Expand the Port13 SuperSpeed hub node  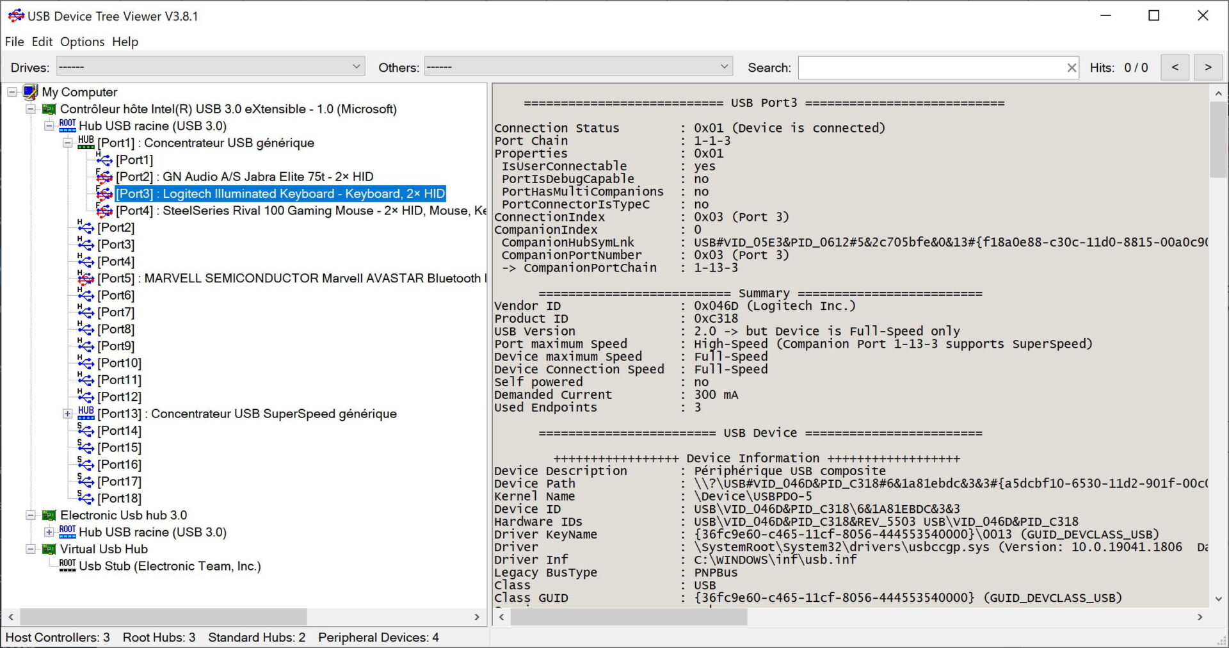(x=67, y=414)
